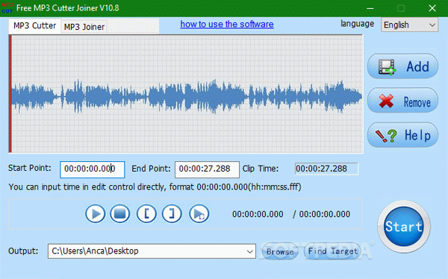Add a file with the Add button
Screen dimensions: 448x279
click(x=402, y=66)
